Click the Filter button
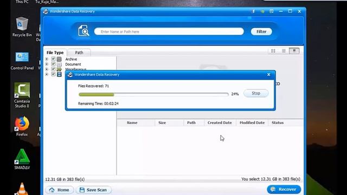 coord(261,31)
